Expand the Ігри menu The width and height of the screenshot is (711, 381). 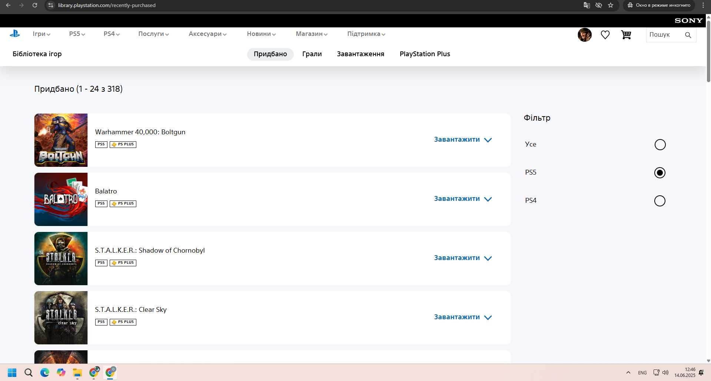pos(41,34)
